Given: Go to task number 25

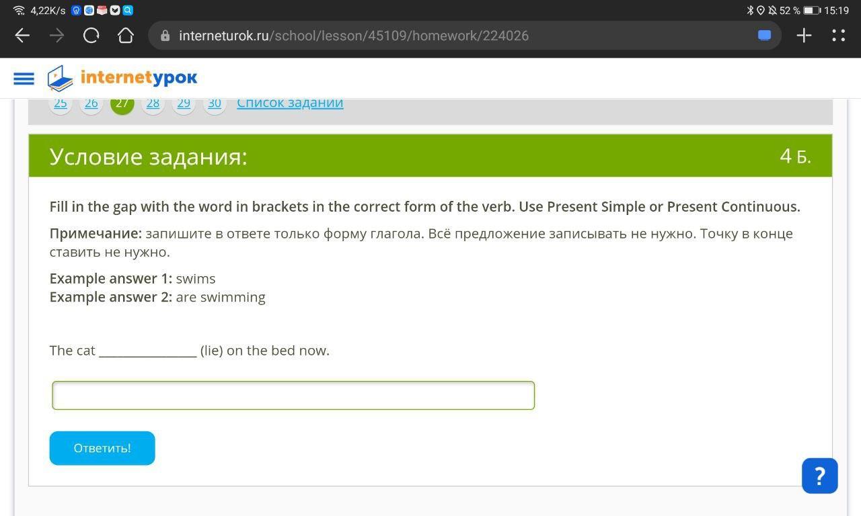Looking at the screenshot, I should [61, 104].
